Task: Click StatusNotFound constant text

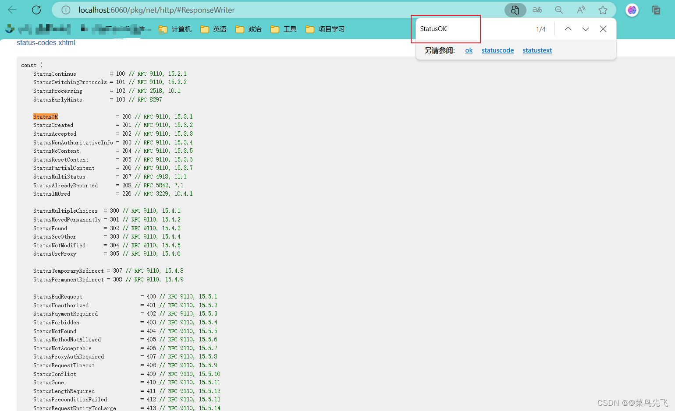Action: point(55,331)
